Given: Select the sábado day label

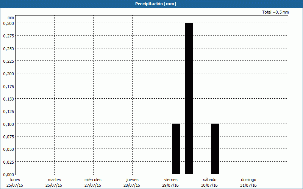Looking at the screenshot, I should [209, 180].
